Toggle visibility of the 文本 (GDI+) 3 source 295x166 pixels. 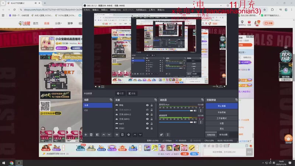[147, 110]
